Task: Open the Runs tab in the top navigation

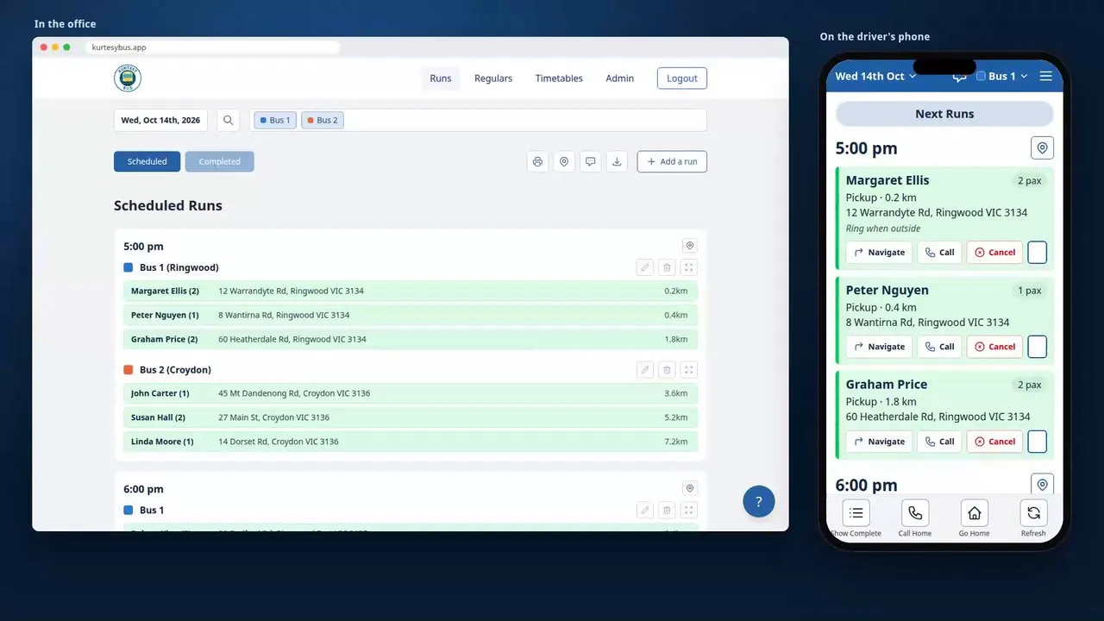Action: (x=441, y=78)
